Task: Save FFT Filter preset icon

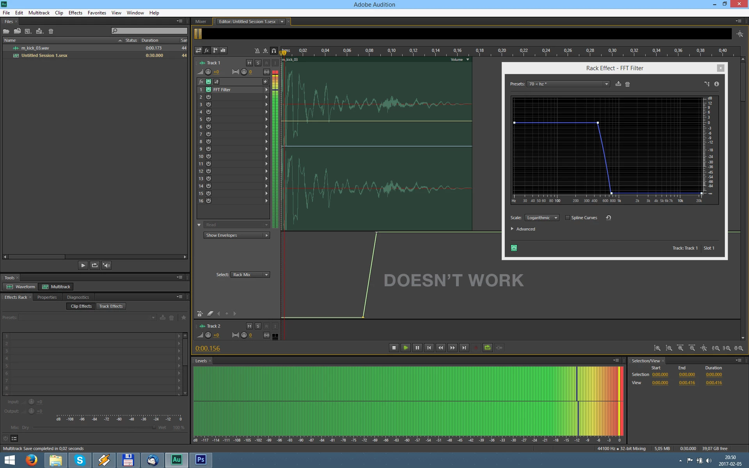Action: tap(618, 84)
